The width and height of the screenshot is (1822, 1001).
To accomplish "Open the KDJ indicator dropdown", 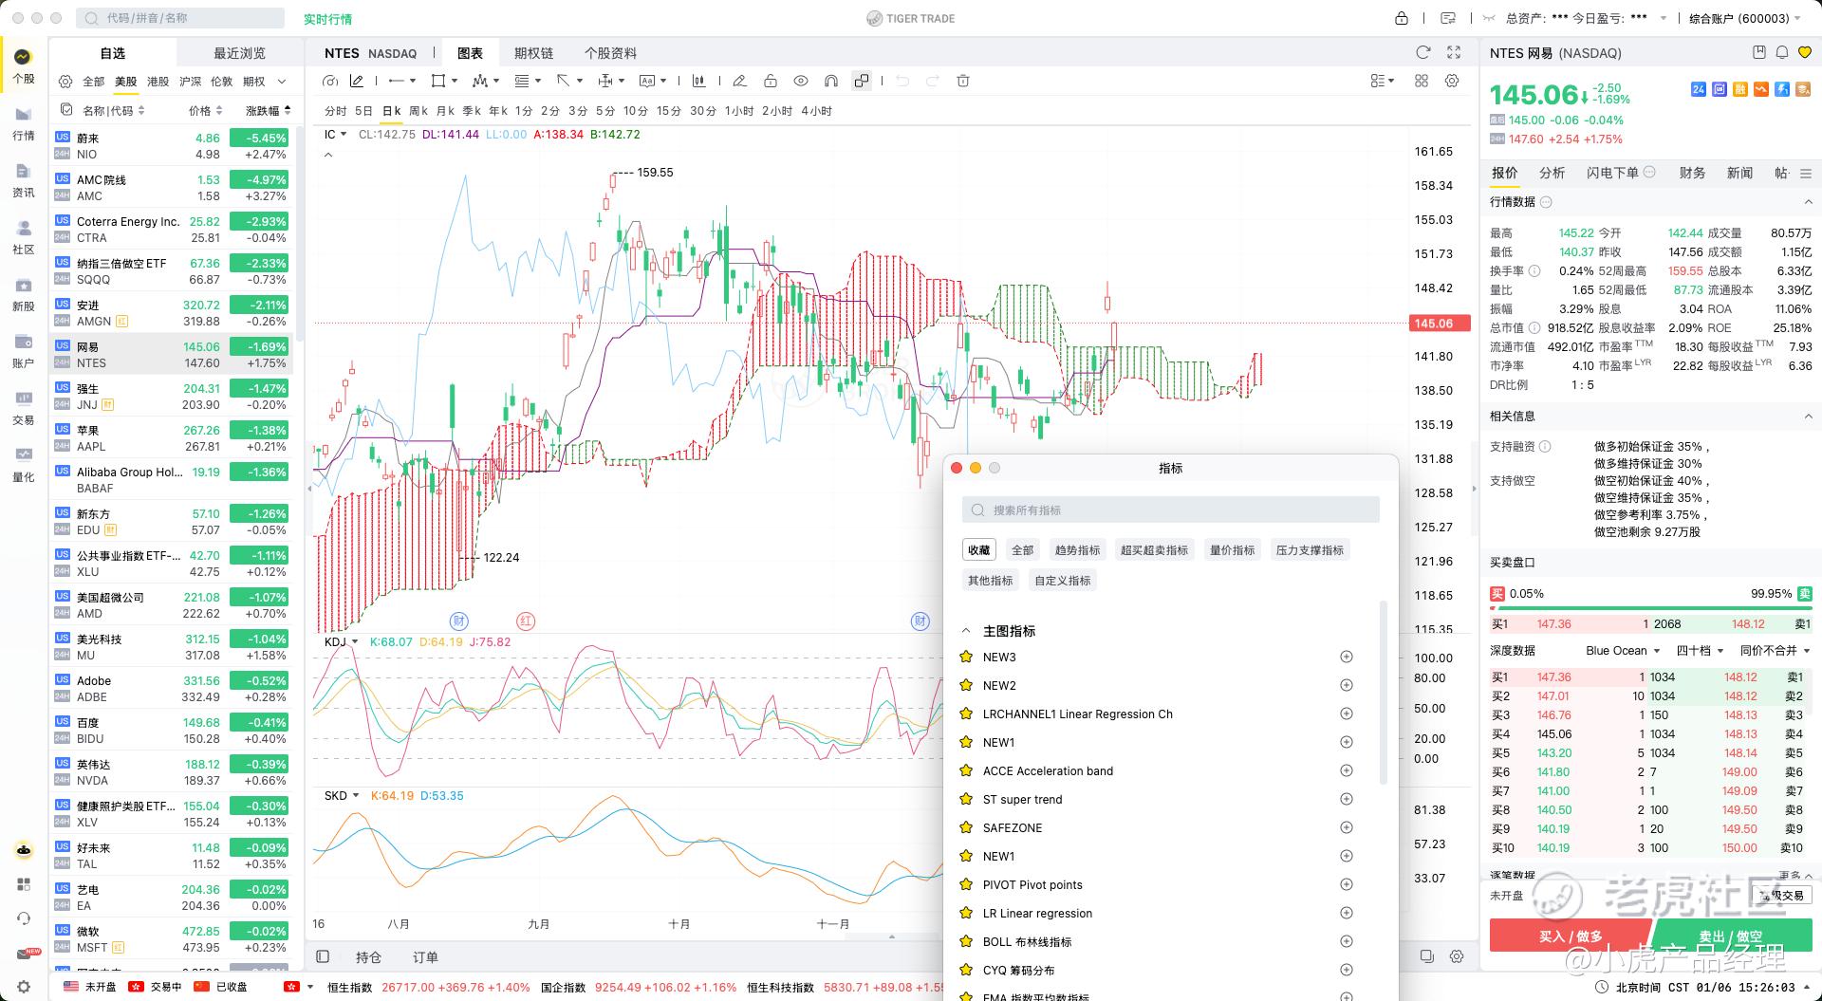I will (342, 642).
